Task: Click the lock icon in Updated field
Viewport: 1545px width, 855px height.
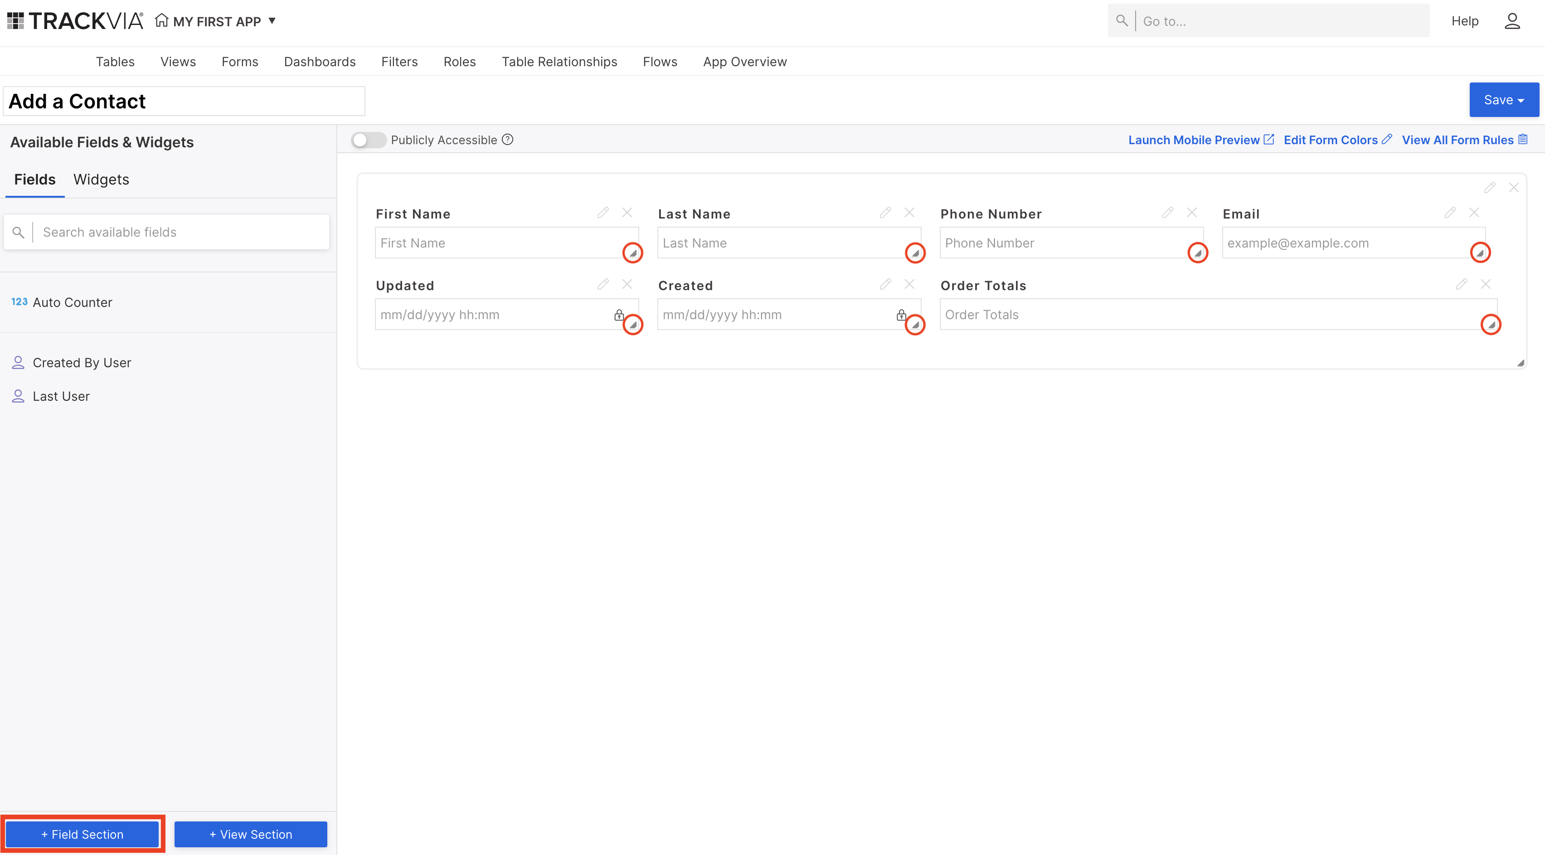Action: coord(619,315)
